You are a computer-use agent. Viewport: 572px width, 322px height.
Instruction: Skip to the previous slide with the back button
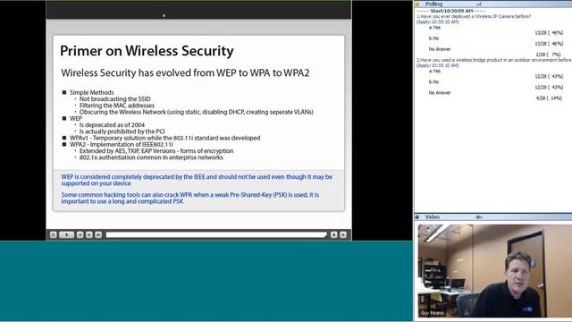80,234
